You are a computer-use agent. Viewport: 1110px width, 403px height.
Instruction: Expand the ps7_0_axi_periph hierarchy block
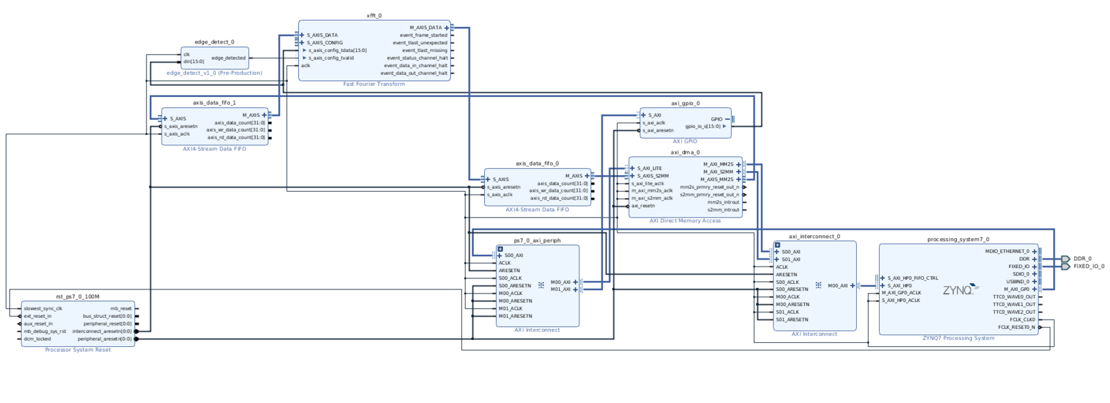click(x=500, y=249)
